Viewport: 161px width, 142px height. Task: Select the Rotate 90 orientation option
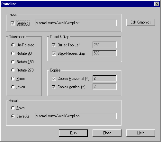tap(13, 53)
